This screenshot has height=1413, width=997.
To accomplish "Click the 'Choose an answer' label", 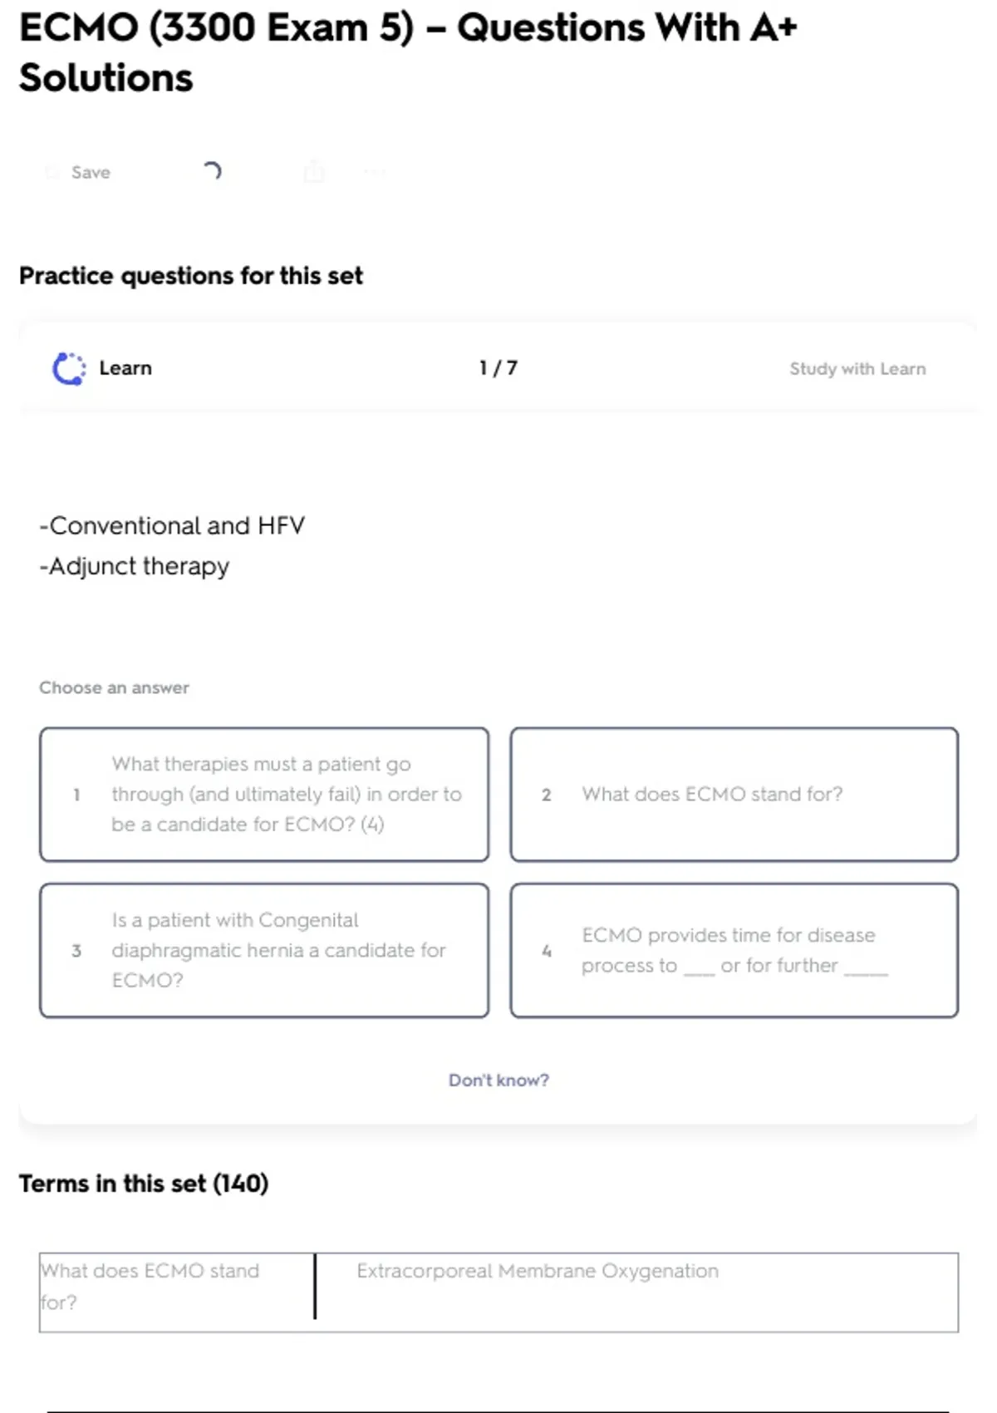I will [115, 687].
